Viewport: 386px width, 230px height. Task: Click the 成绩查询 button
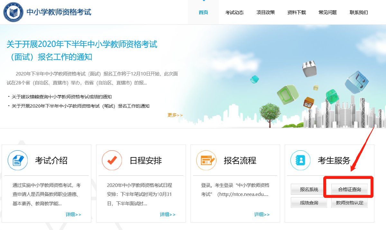click(x=309, y=203)
